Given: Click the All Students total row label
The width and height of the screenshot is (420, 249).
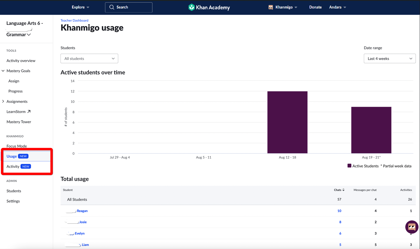Looking at the screenshot, I should coord(77,199).
